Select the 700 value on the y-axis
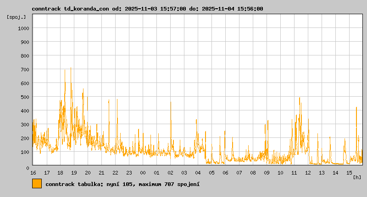Image resolution: width=367 pixels, height=197 pixels. (x=25, y=70)
